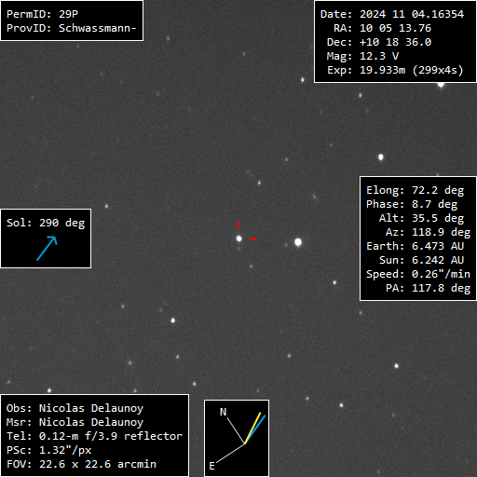This screenshot has width=477, height=477.
Task: Click the red vertical crosshair tick
Action: click(238, 225)
